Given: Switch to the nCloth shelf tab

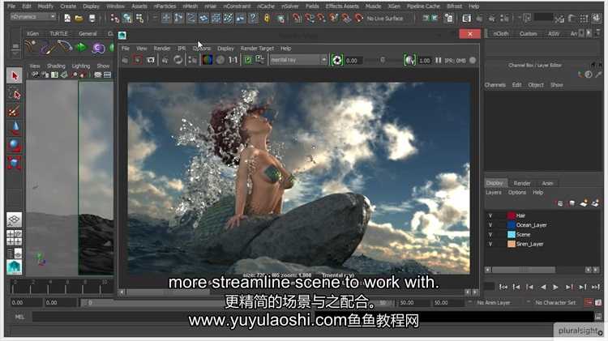Looking at the screenshot, I should (x=501, y=34).
